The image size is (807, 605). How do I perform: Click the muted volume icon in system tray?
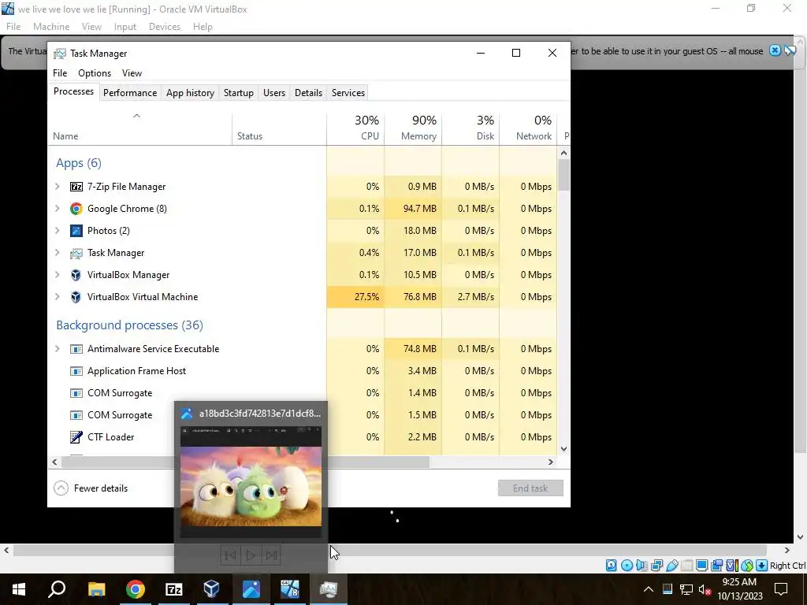(705, 589)
